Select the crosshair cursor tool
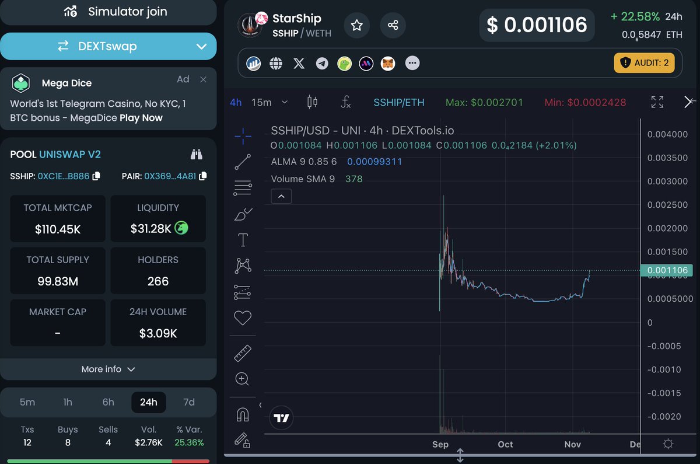700x464 pixels. [243, 137]
